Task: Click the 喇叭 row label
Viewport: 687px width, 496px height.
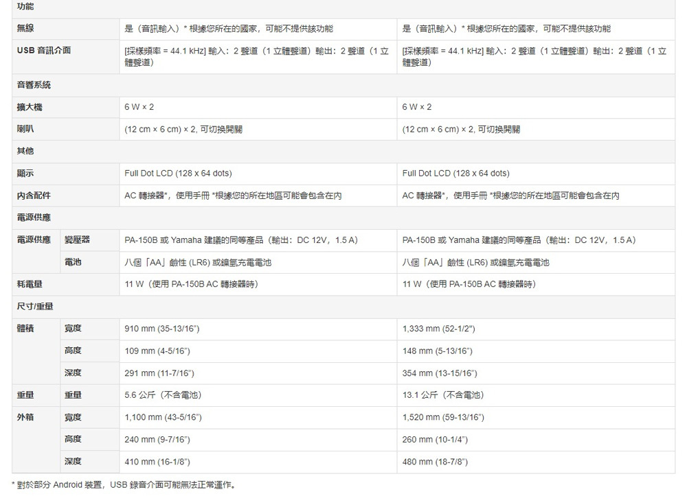Action: pyautogui.click(x=25, y=129)
